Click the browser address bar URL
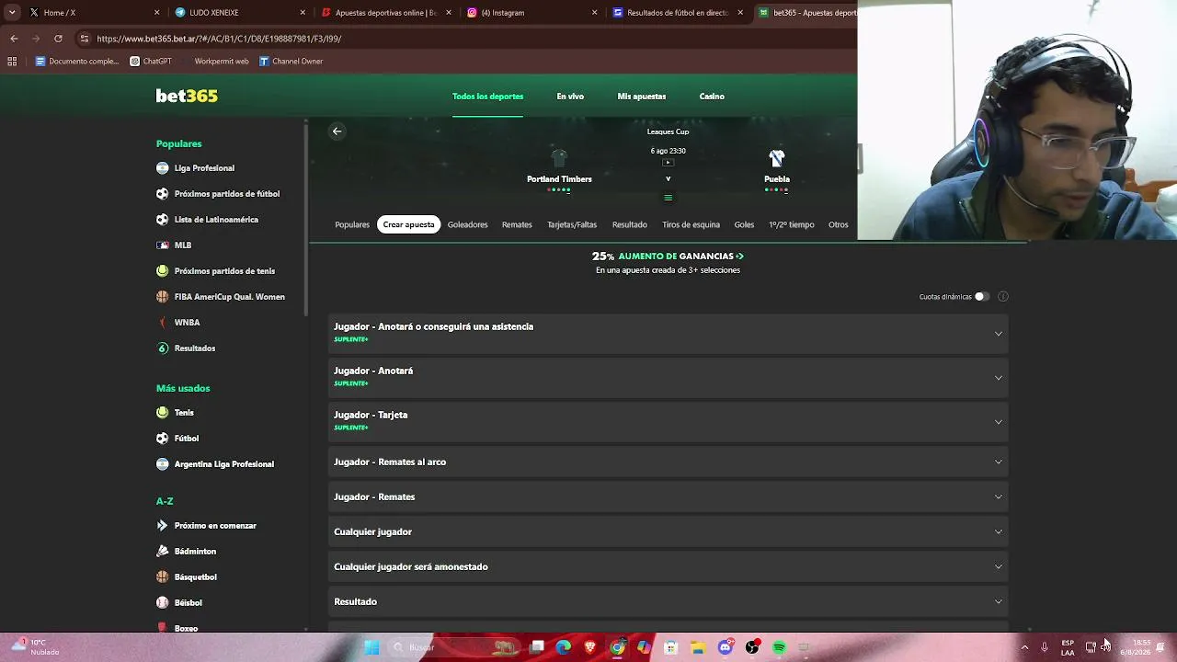 pyautogui.click(x=219, y=39)
